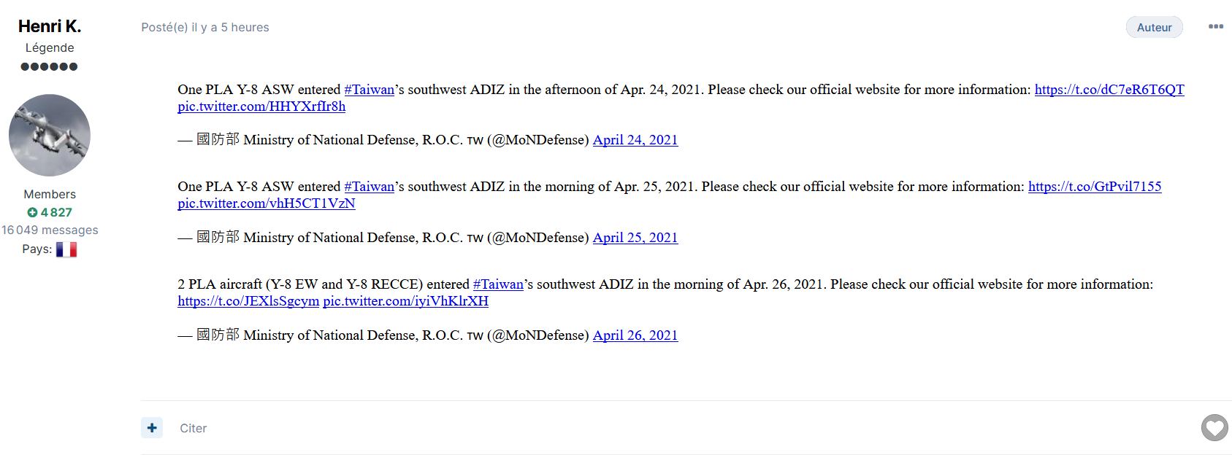Viewport: 1232px width, 455px height.
Task: Open the April 26, 2021 tweet link
Action: pos(635,335)
